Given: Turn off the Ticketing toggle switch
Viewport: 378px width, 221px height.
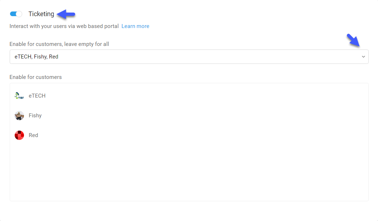Looking at the screenshot, I should pyautogui.click(x=16, y=14).
